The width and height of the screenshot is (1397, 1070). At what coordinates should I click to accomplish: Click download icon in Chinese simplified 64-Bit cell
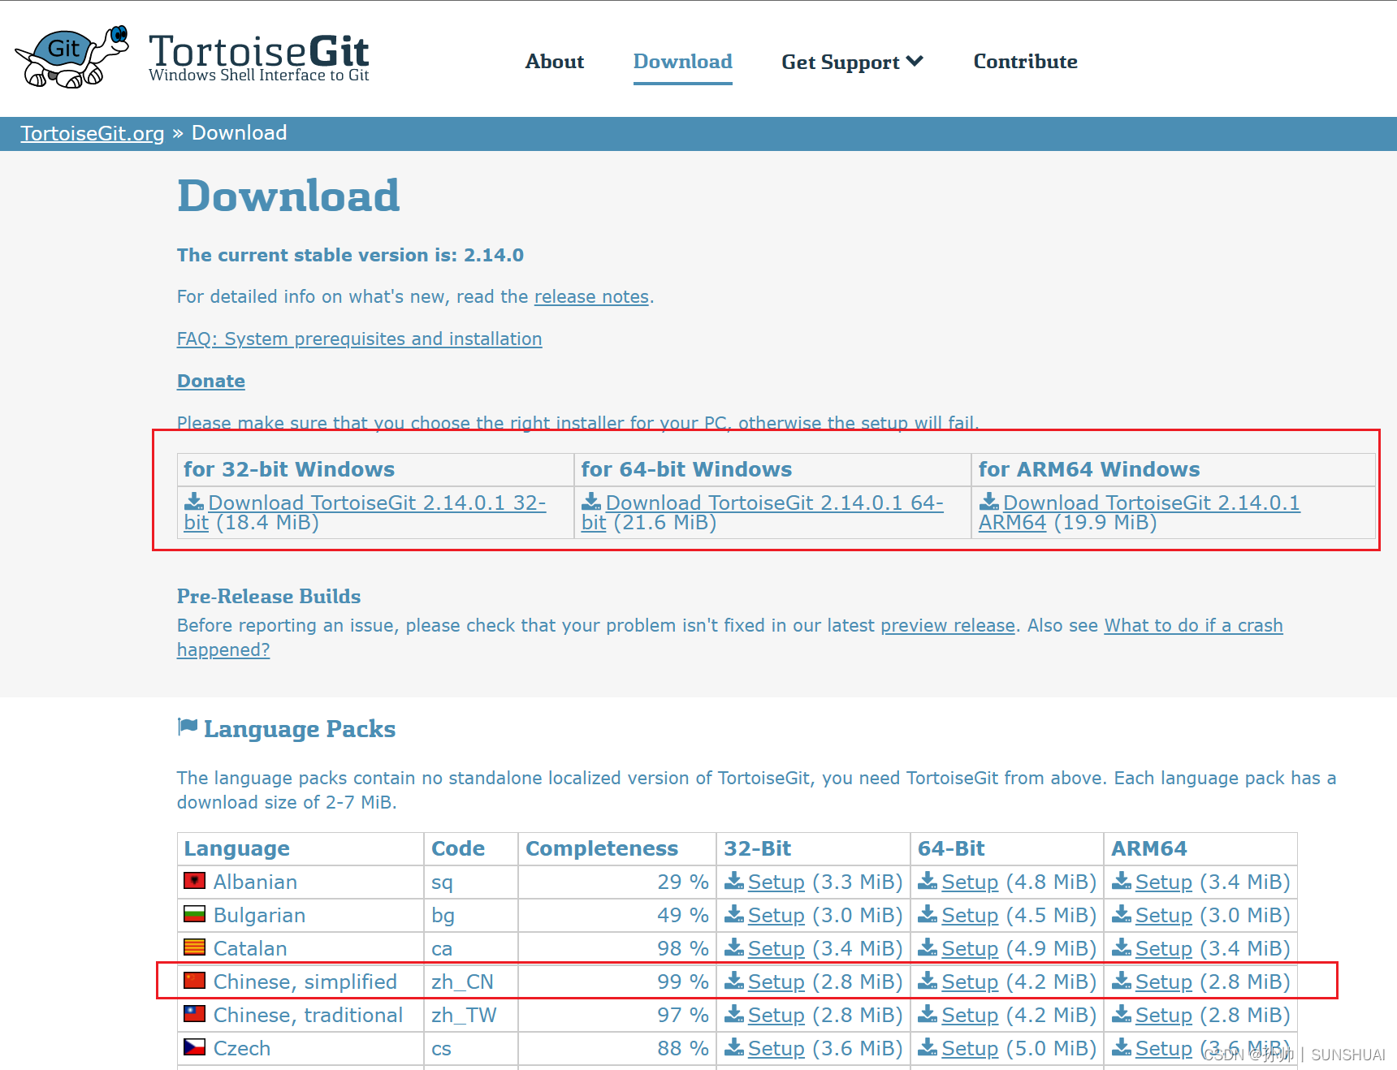point(928,981)
